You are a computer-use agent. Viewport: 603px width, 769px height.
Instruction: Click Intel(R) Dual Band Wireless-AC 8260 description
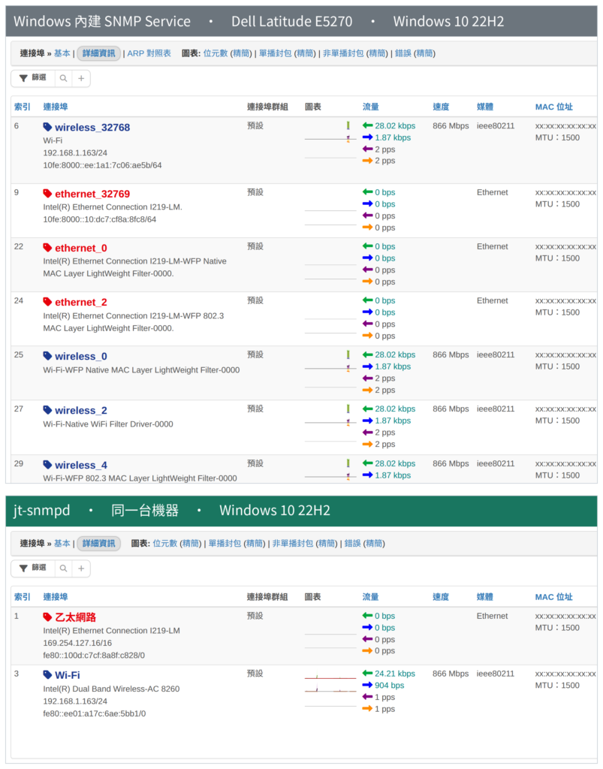click(x=111, y=689)
